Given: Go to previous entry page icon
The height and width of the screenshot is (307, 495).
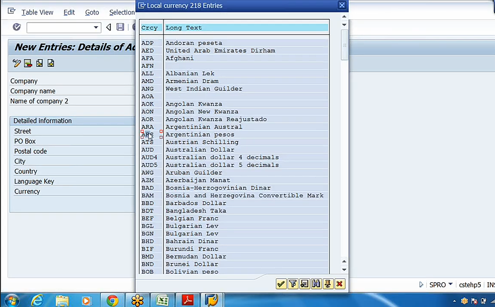Looking at the screenshot, I should (39, 63).
